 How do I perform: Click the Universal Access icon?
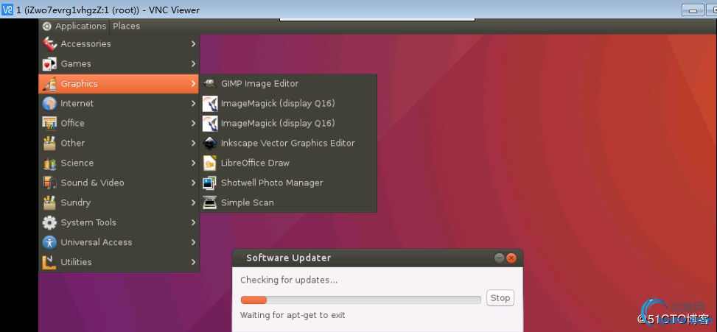(x=49, y=242)
